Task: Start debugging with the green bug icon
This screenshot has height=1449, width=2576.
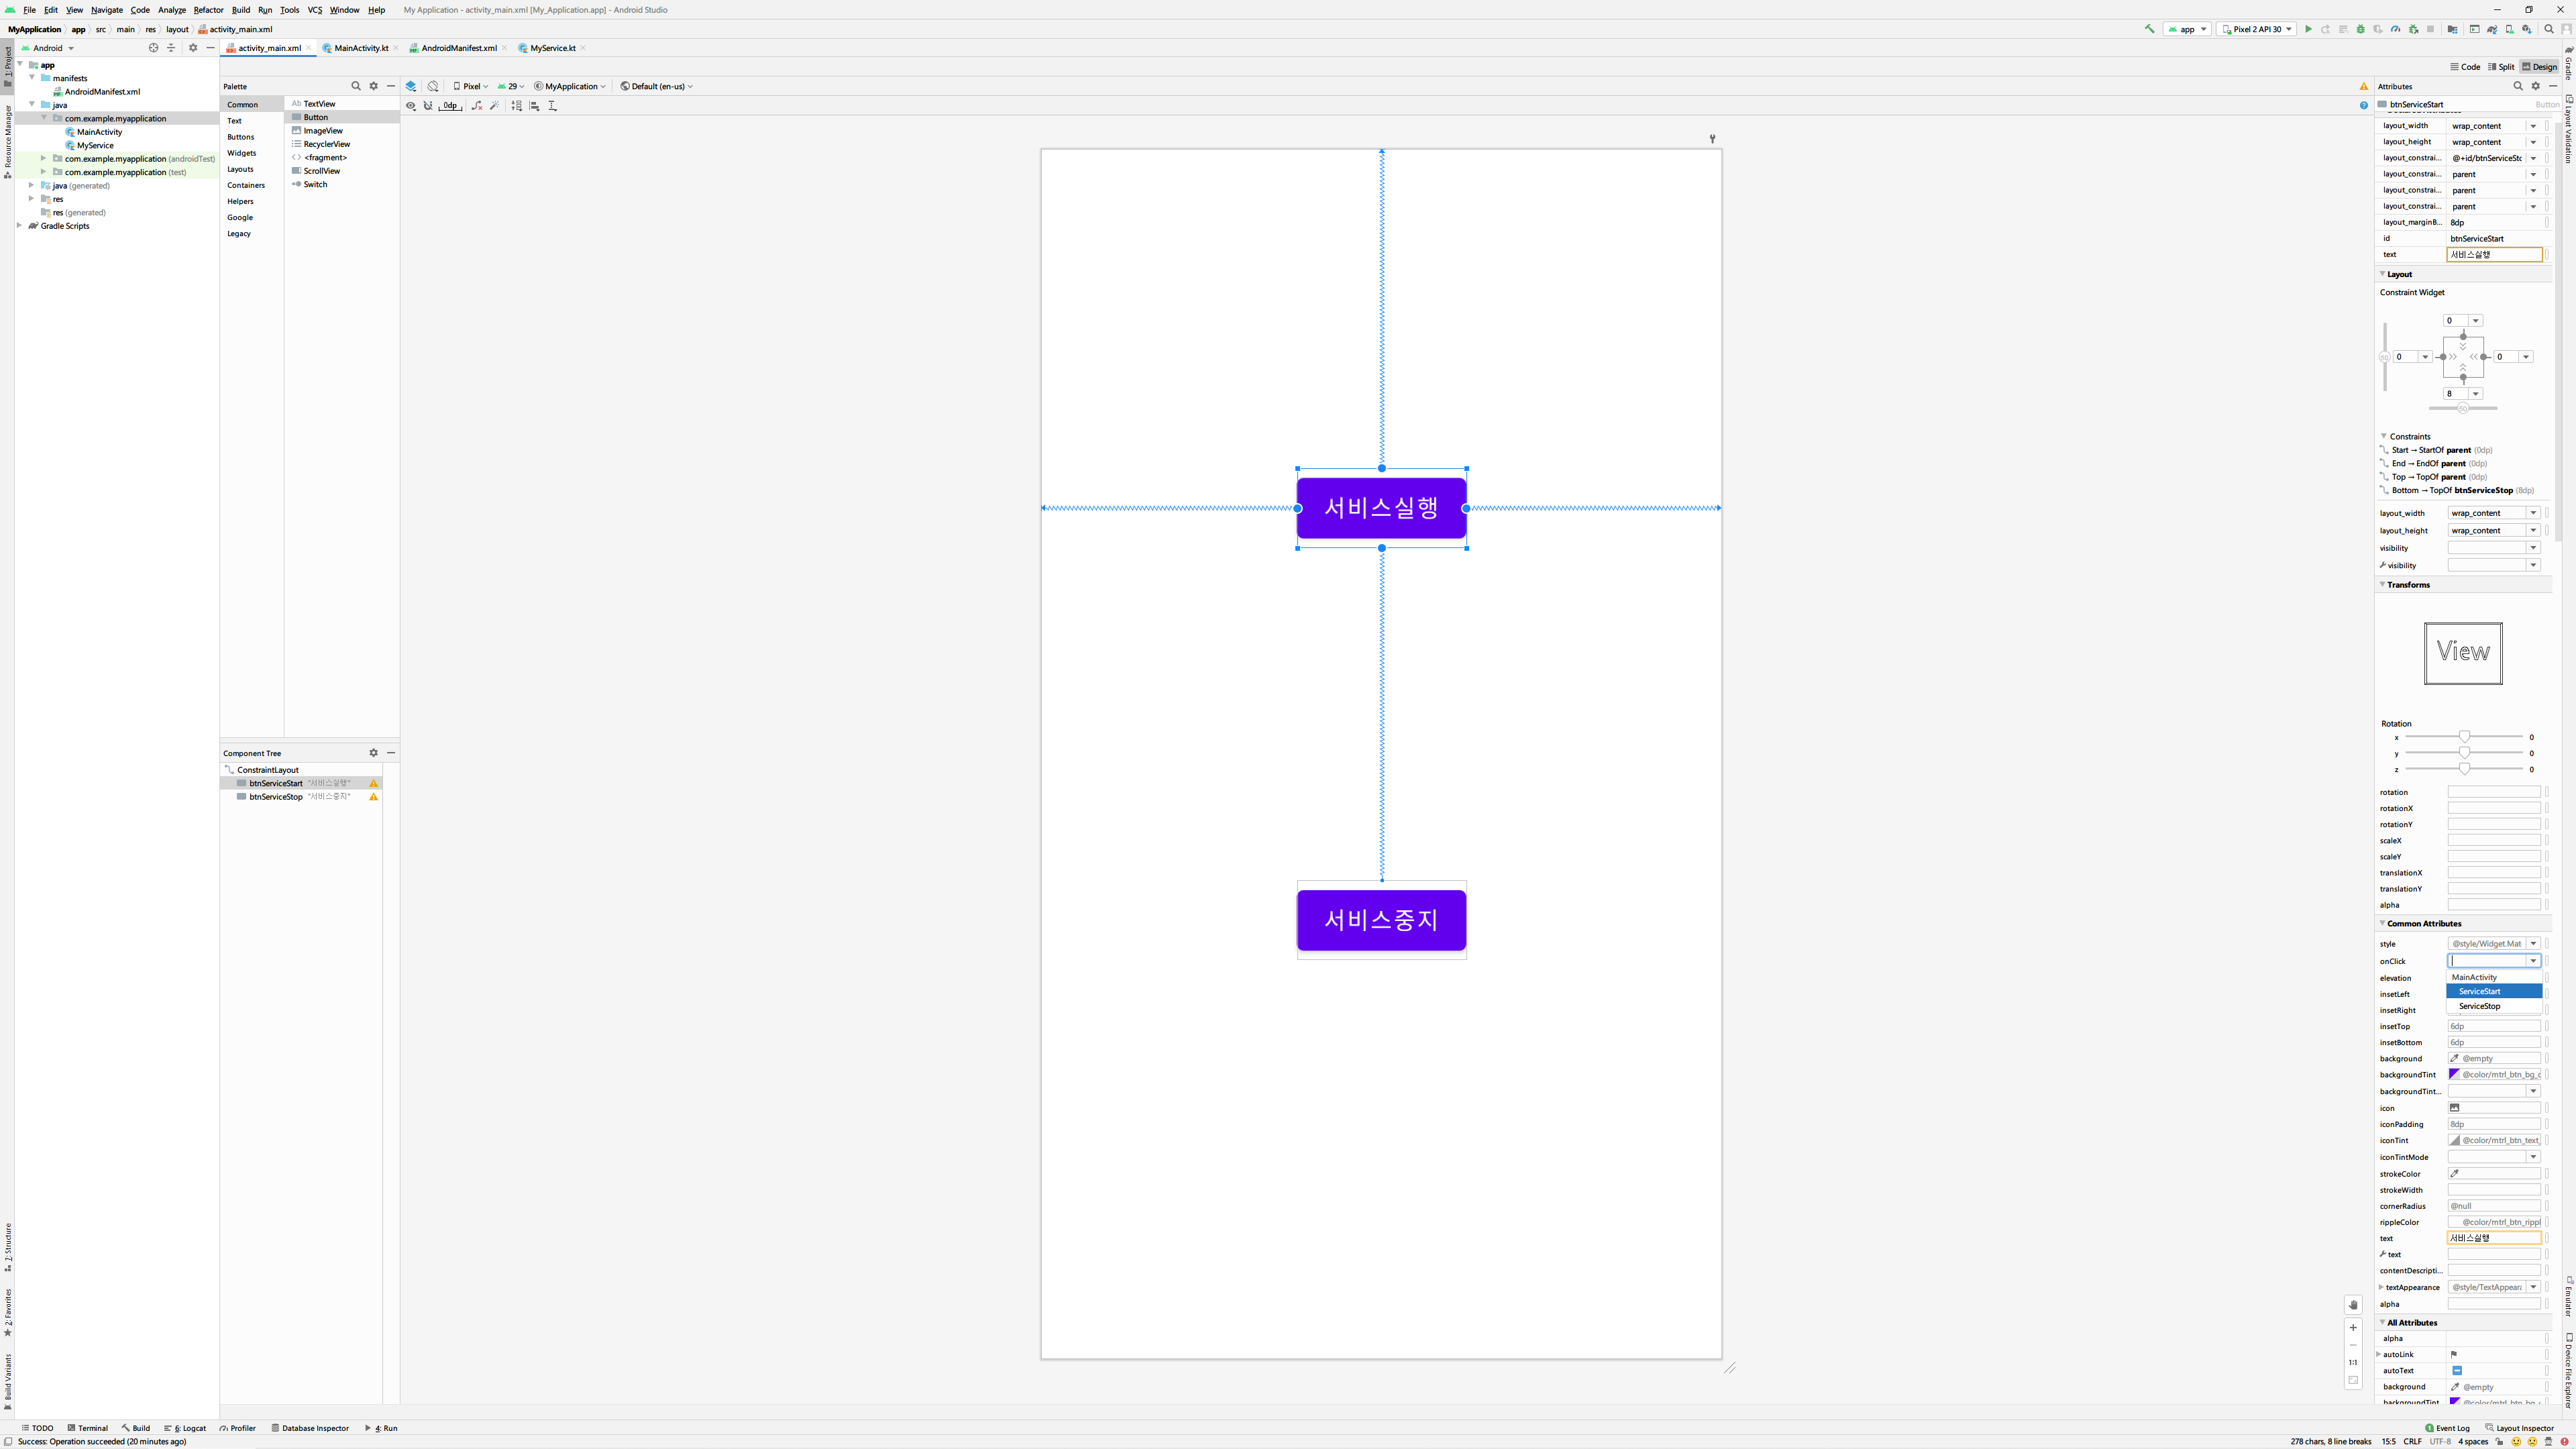Action: click(2361, 29)
